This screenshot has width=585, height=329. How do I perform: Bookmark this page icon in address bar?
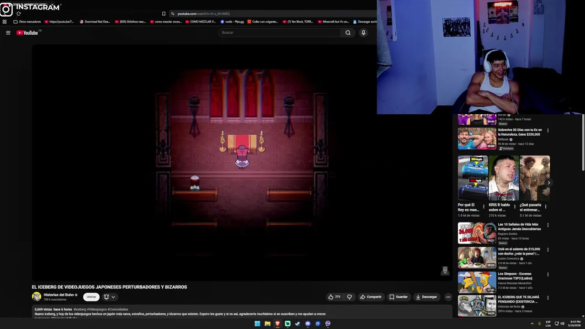point(164,14)
